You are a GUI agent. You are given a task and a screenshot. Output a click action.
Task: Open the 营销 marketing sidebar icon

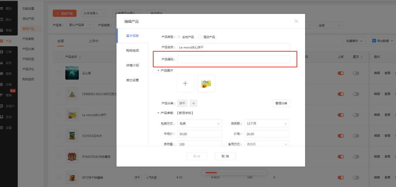pos(2,95)
